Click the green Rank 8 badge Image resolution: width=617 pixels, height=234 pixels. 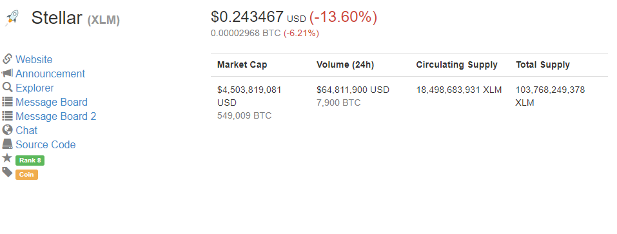(30, 161)
